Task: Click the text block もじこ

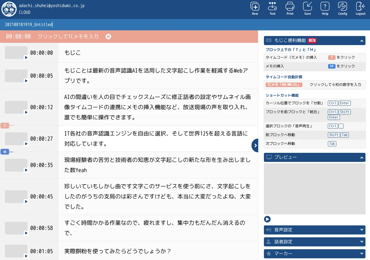Action: point(73,52)
